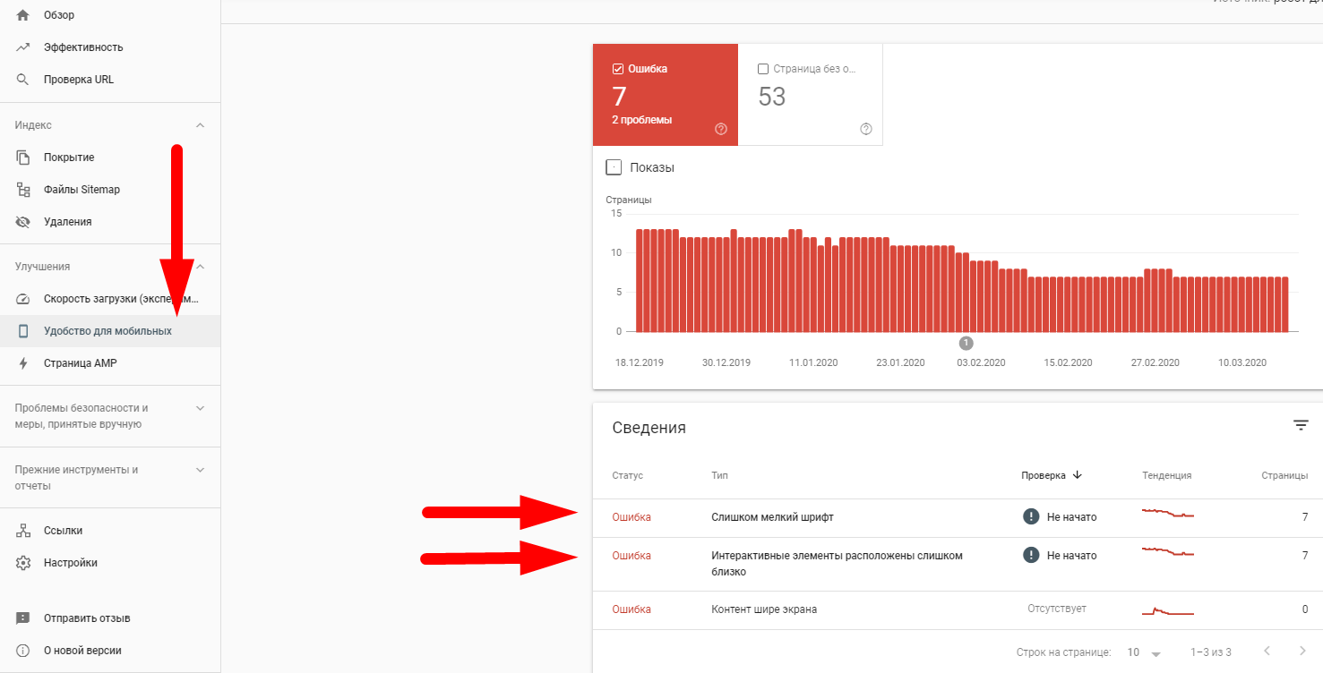Click the Покрытие pages icon
Image resolution: width=1323 pixels, height=673 pixels.
click(x=23, y=158)
